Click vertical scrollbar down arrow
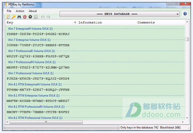The width and height of the screenshot is (193, 133). point(187,118)
